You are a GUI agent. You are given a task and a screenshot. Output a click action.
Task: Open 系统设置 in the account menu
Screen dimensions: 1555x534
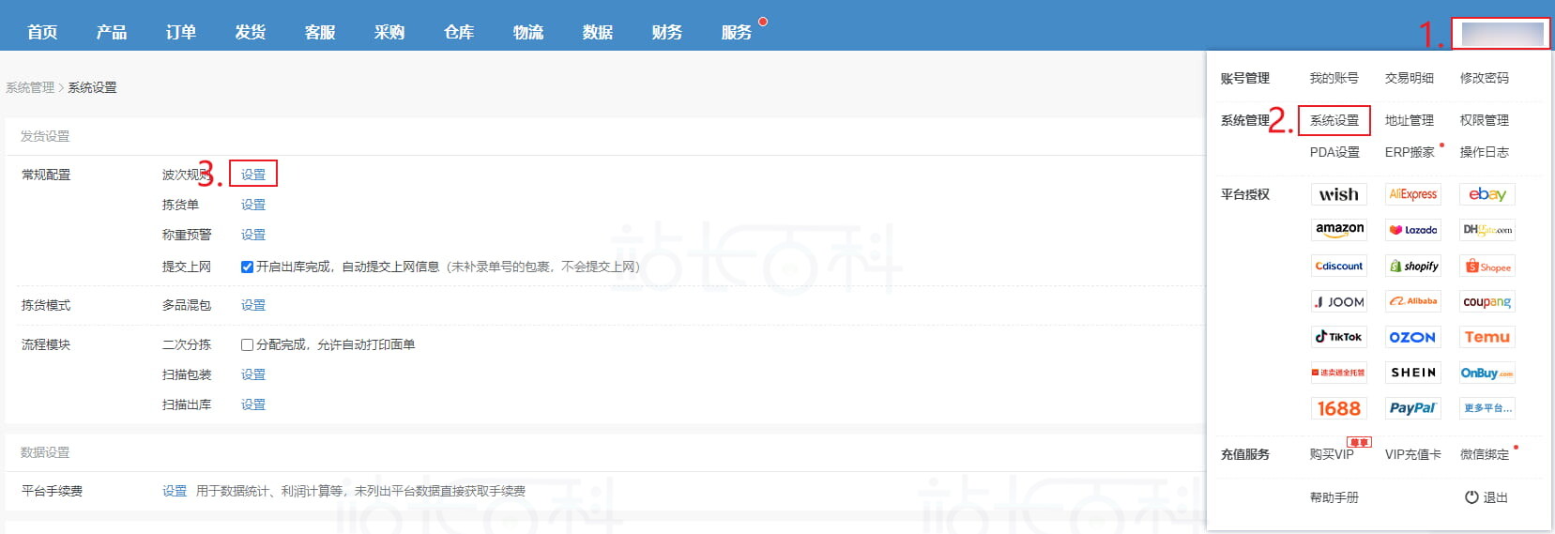pyautogui.click(x=1334, y=120)
